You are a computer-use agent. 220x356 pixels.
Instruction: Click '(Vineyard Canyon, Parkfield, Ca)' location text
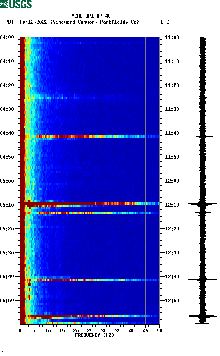click(94, 22)
